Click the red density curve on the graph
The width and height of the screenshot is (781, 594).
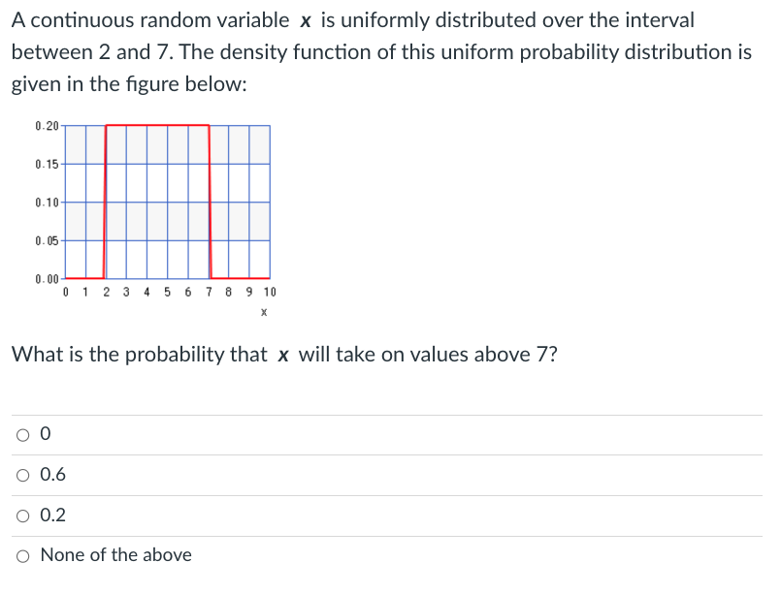pos(155,127)
